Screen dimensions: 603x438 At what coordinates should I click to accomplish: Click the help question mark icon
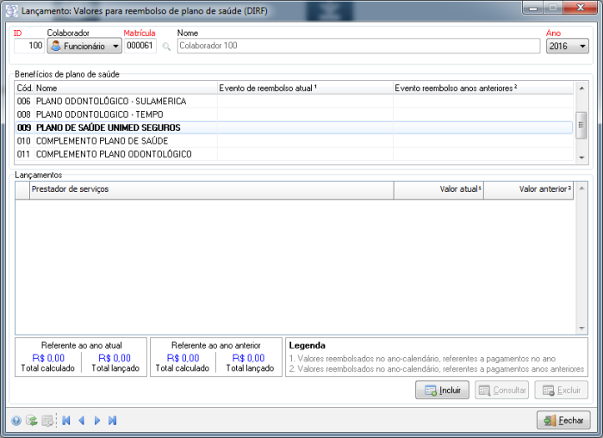(x=16, y=421)
